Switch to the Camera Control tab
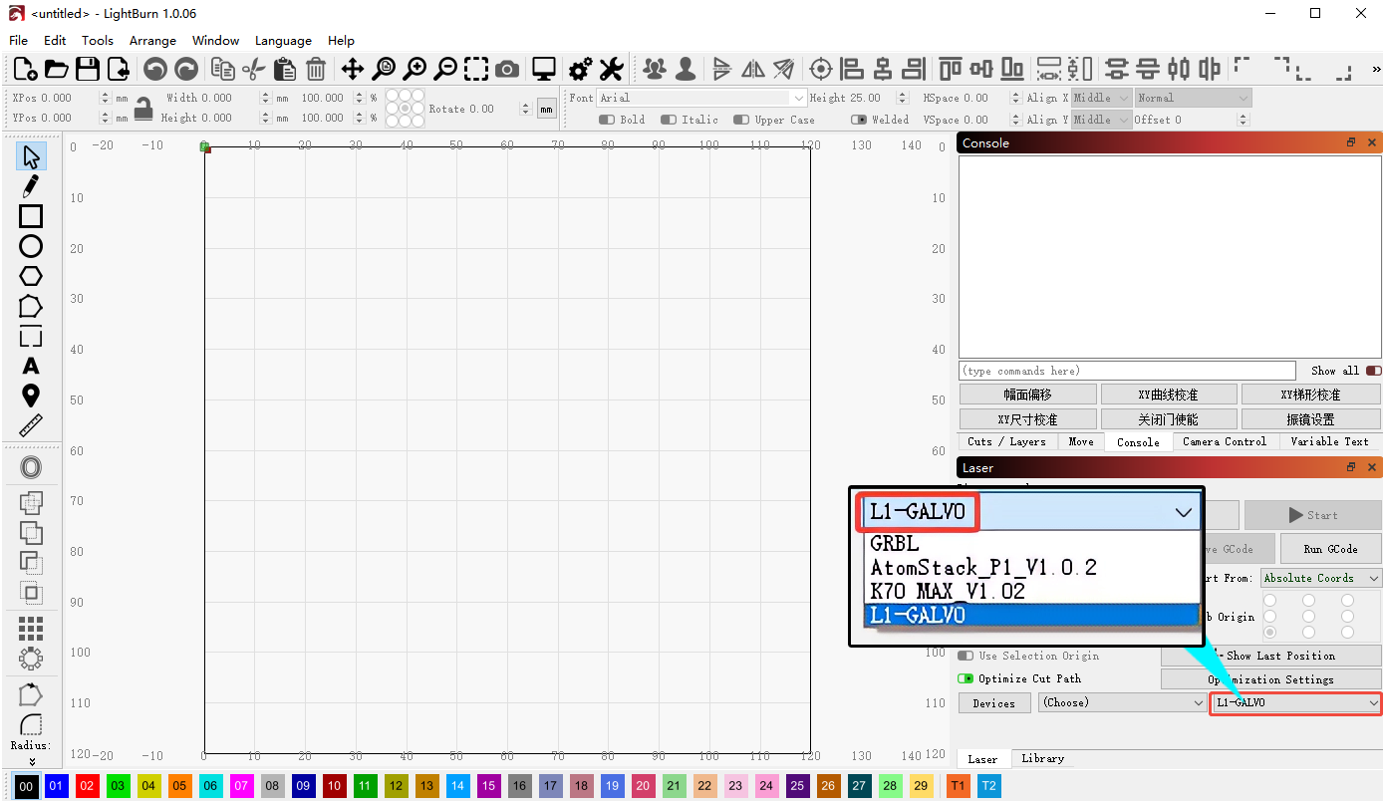Screen dimensions: 1383x801 tap(1225, 441)
